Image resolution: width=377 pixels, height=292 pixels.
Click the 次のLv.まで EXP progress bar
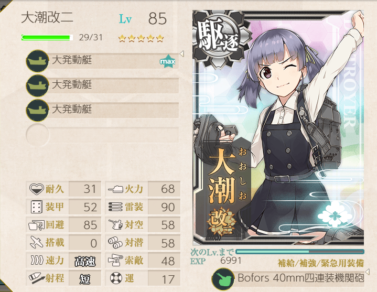pyautogui.click(x=300, y=252)
